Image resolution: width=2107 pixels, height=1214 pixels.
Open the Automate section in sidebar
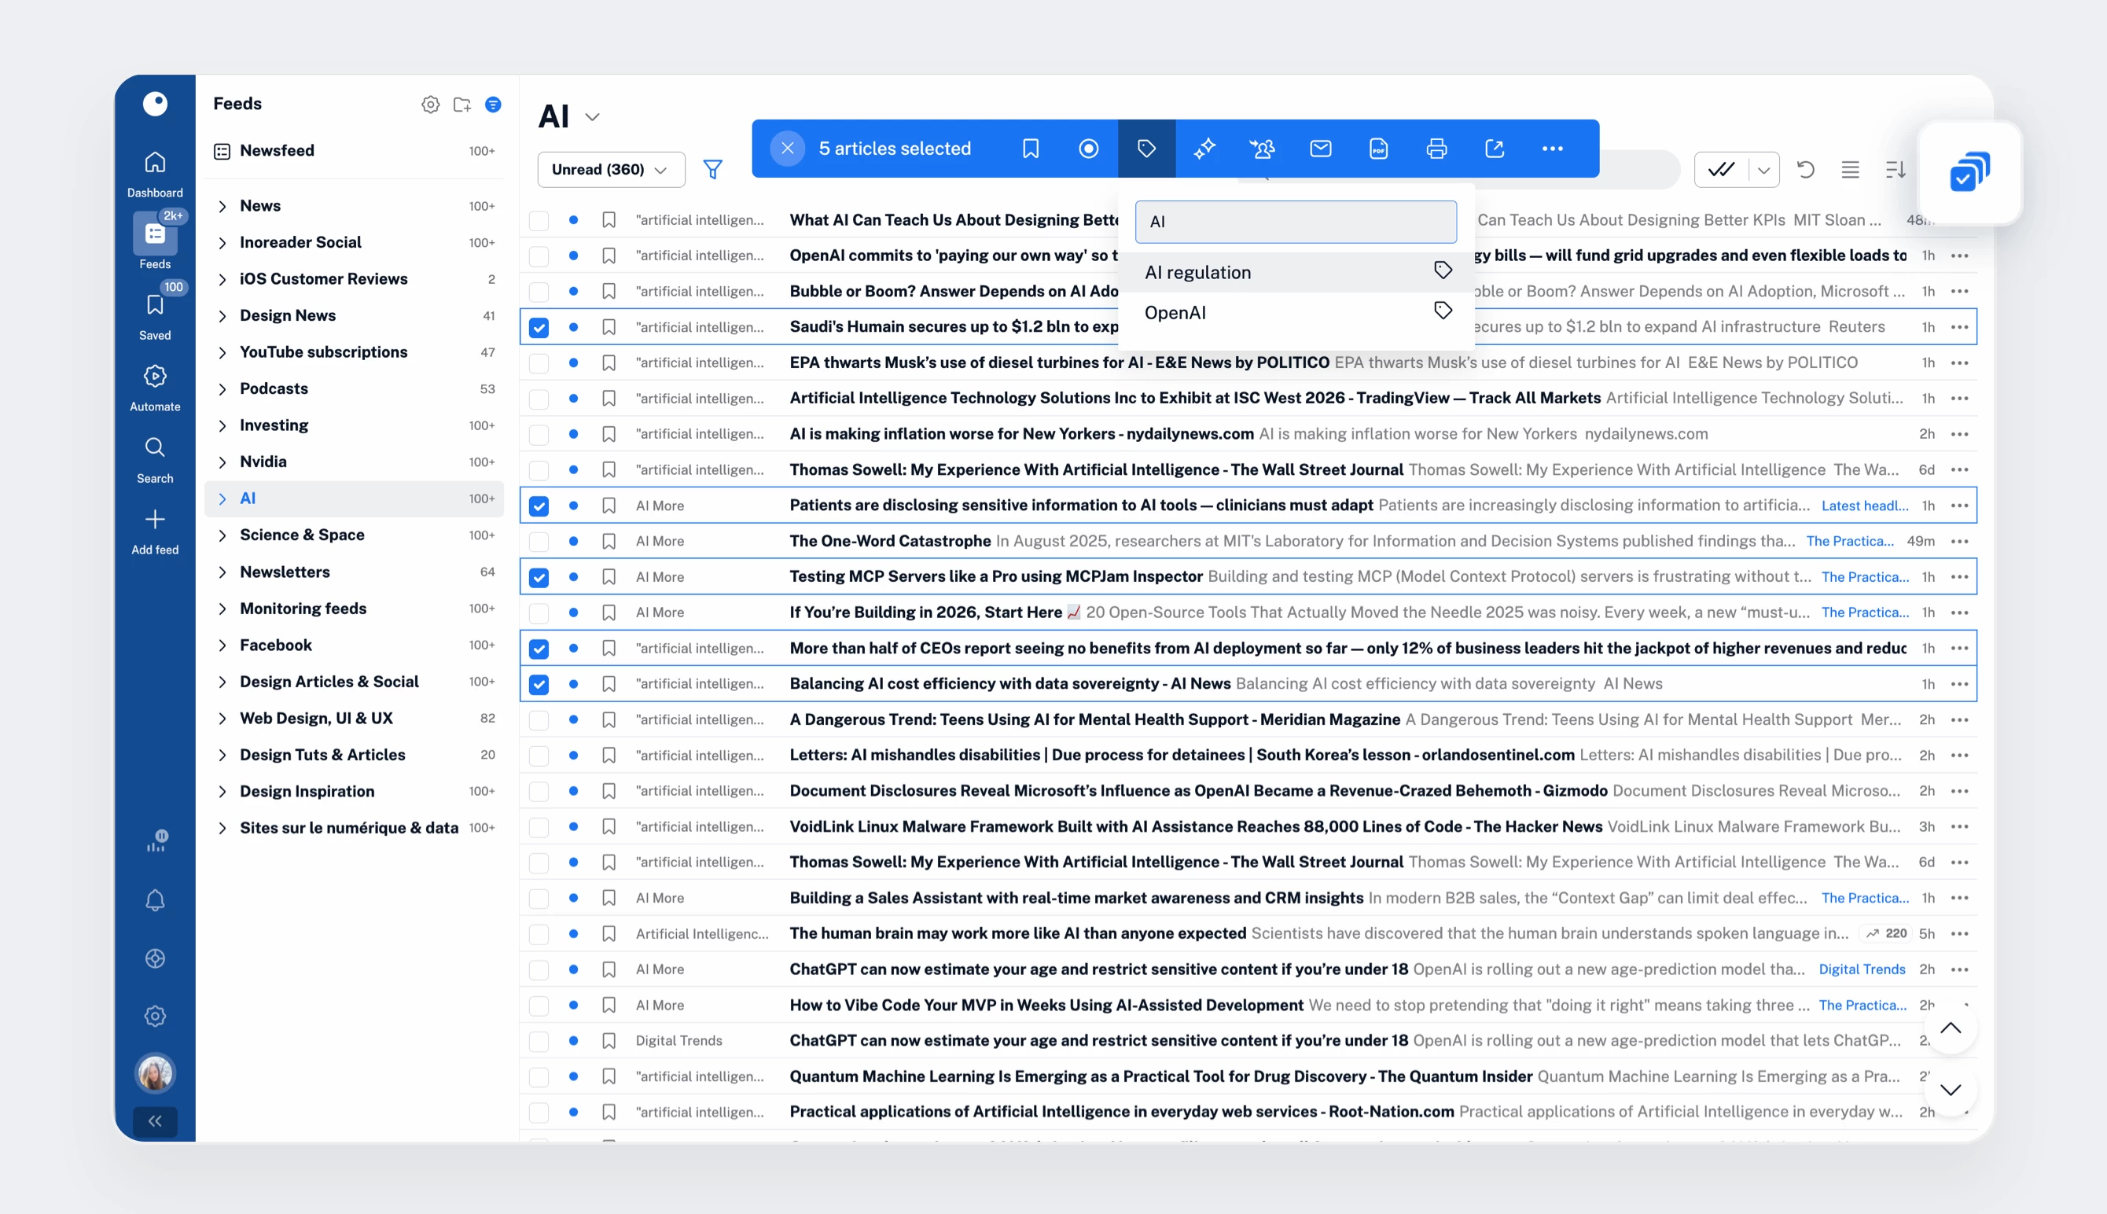(x=155, y=387)
